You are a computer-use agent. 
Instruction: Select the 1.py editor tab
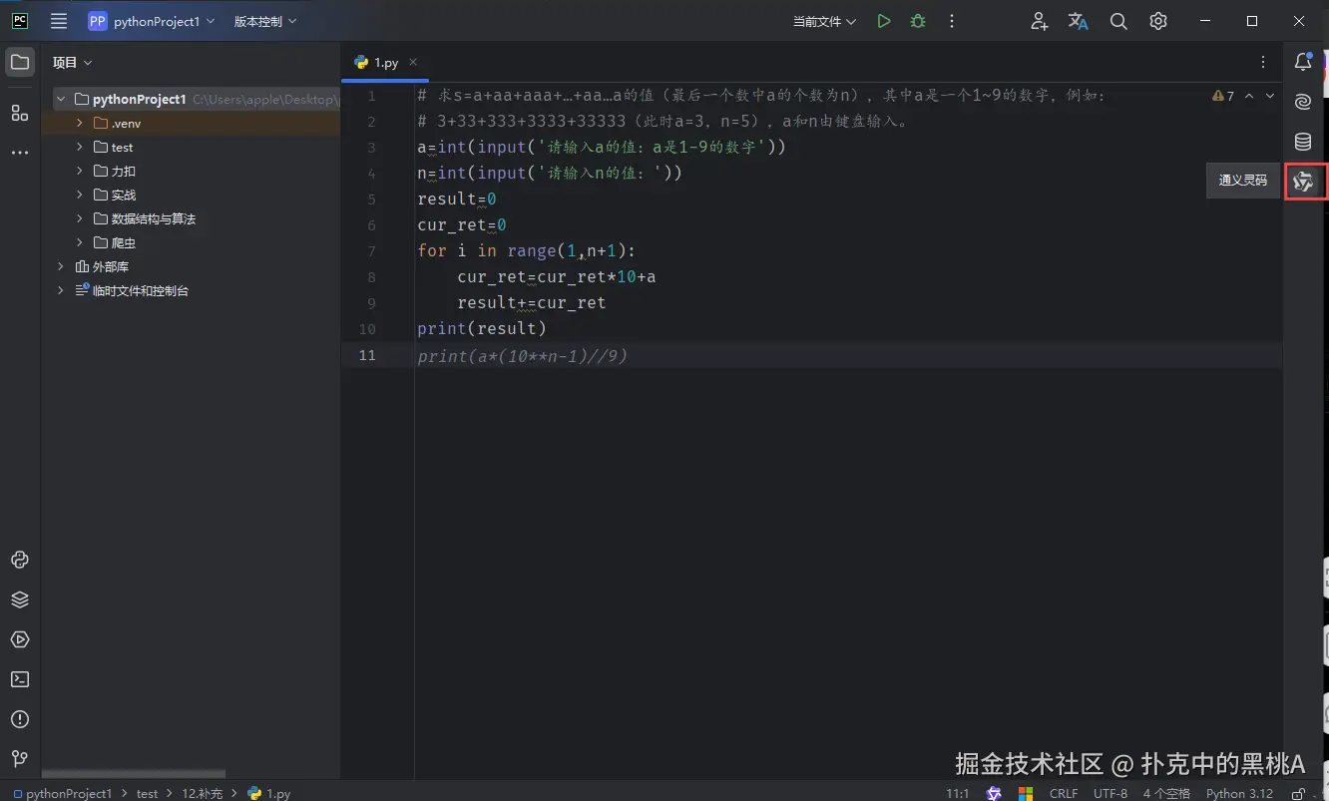(385, 62)
